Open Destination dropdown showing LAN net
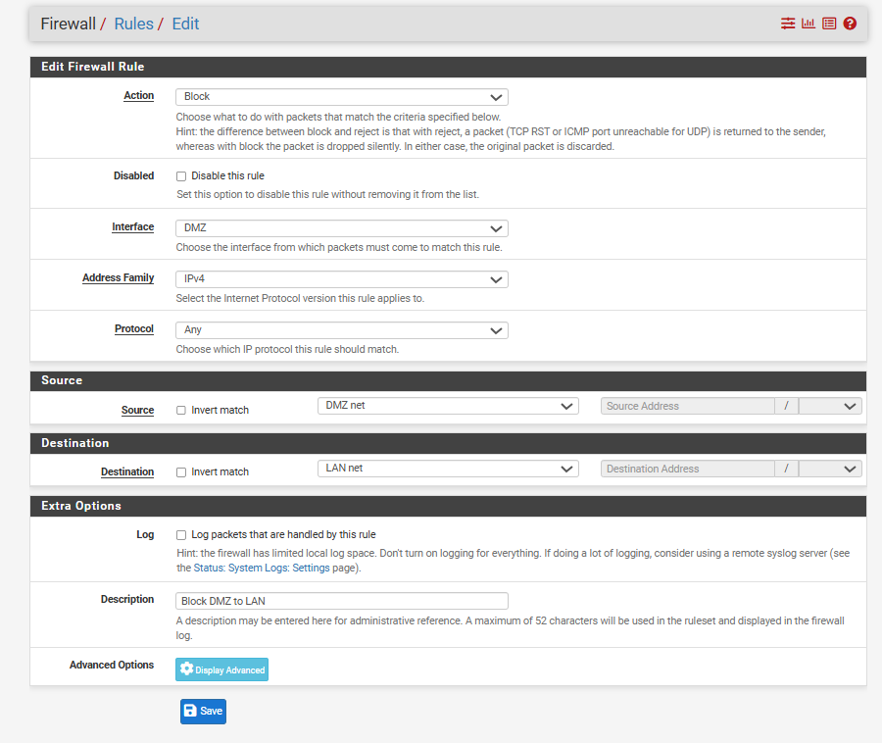The width and height of the screenshot is (882, 743). 448,469
